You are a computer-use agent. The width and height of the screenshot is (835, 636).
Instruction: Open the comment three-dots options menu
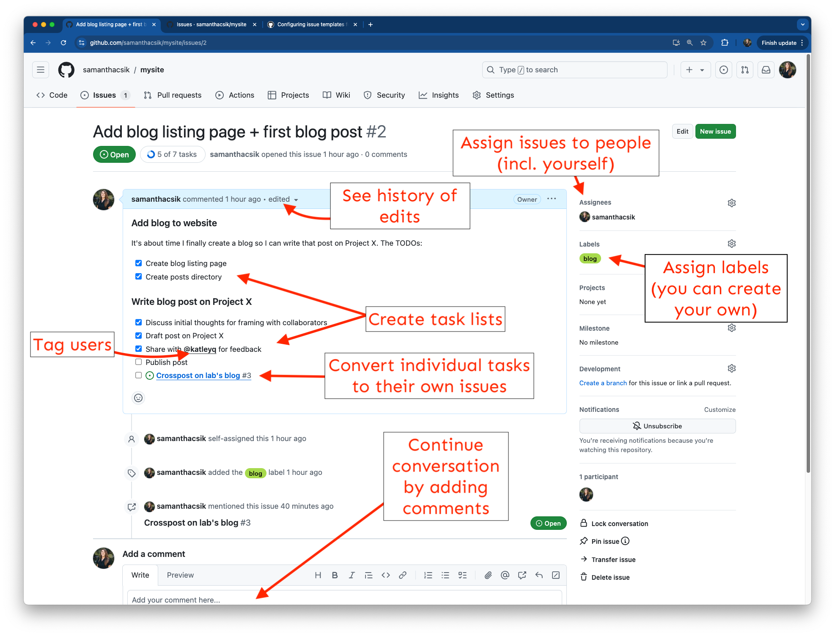(x=551, y=199)
